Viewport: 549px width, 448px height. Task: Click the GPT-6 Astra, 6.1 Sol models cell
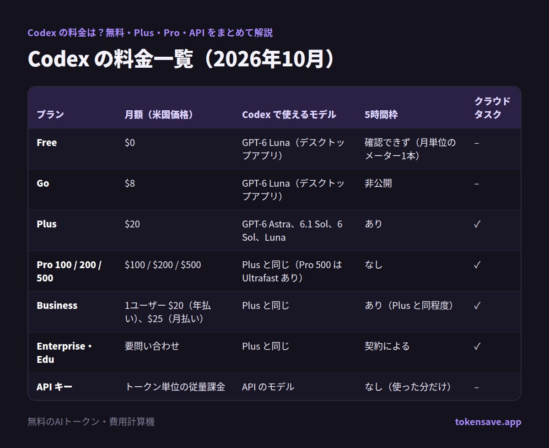point(292,231)
